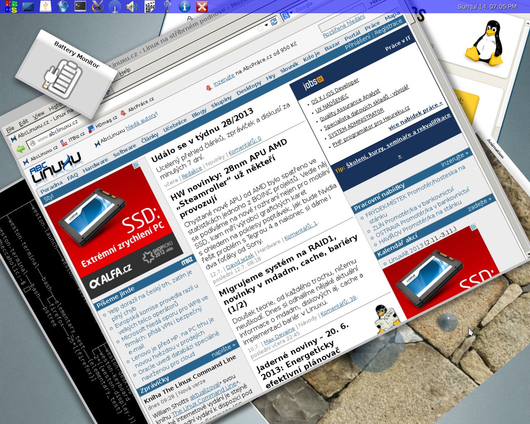Click více nabídek práce link

click(415, 115)
